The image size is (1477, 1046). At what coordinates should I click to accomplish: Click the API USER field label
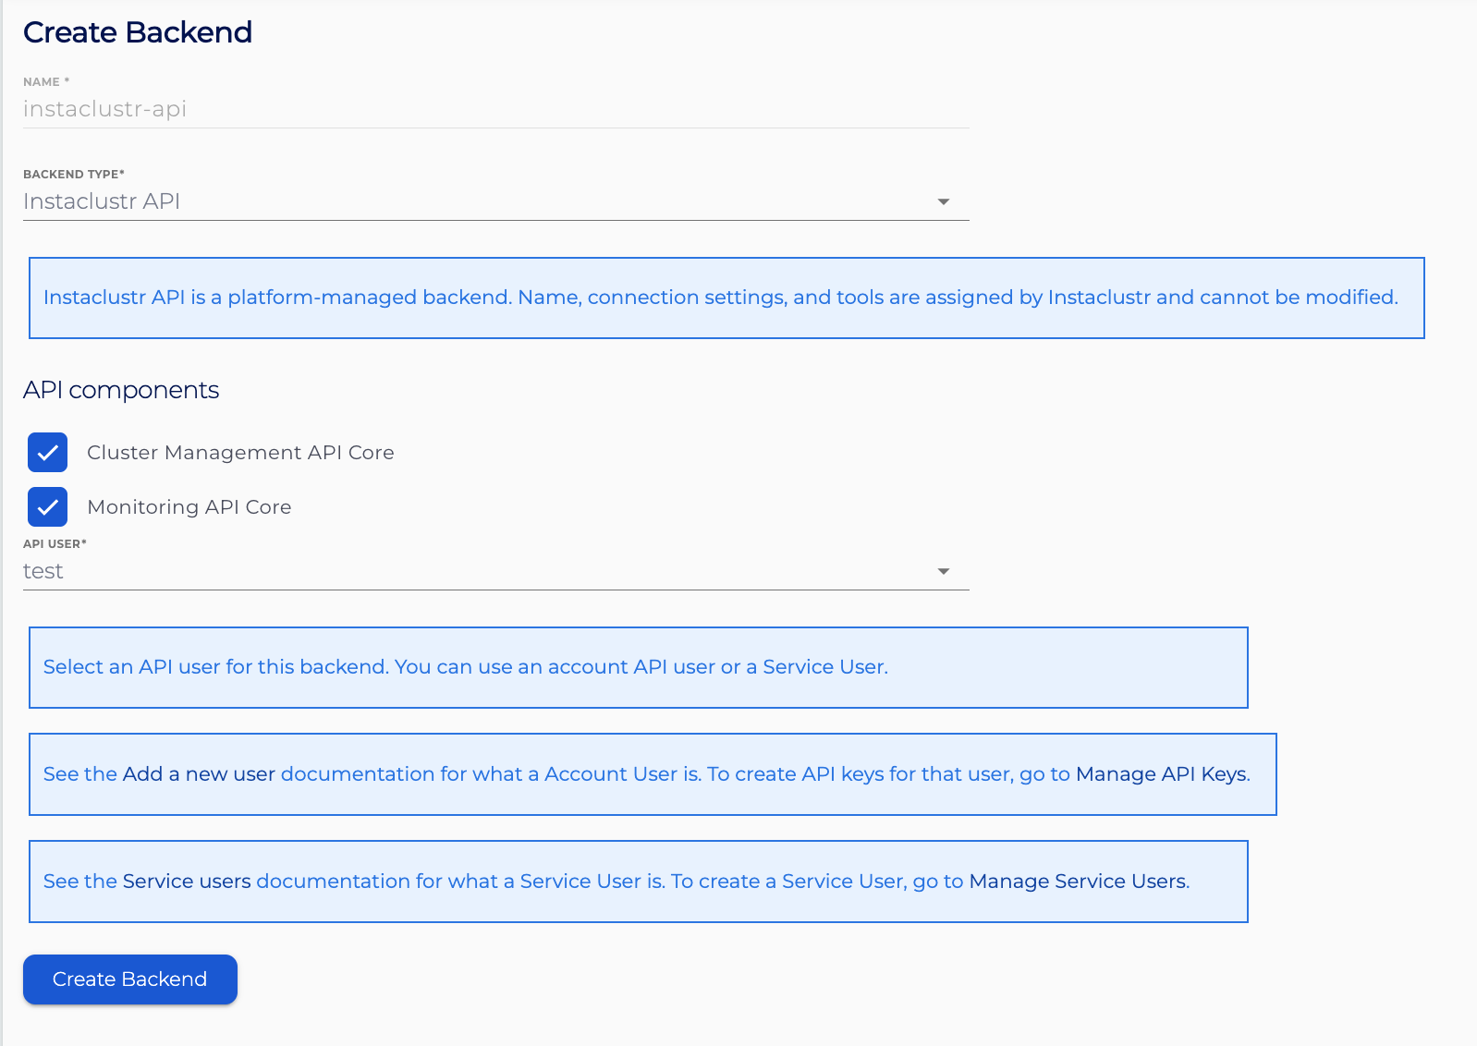[55, 543]
